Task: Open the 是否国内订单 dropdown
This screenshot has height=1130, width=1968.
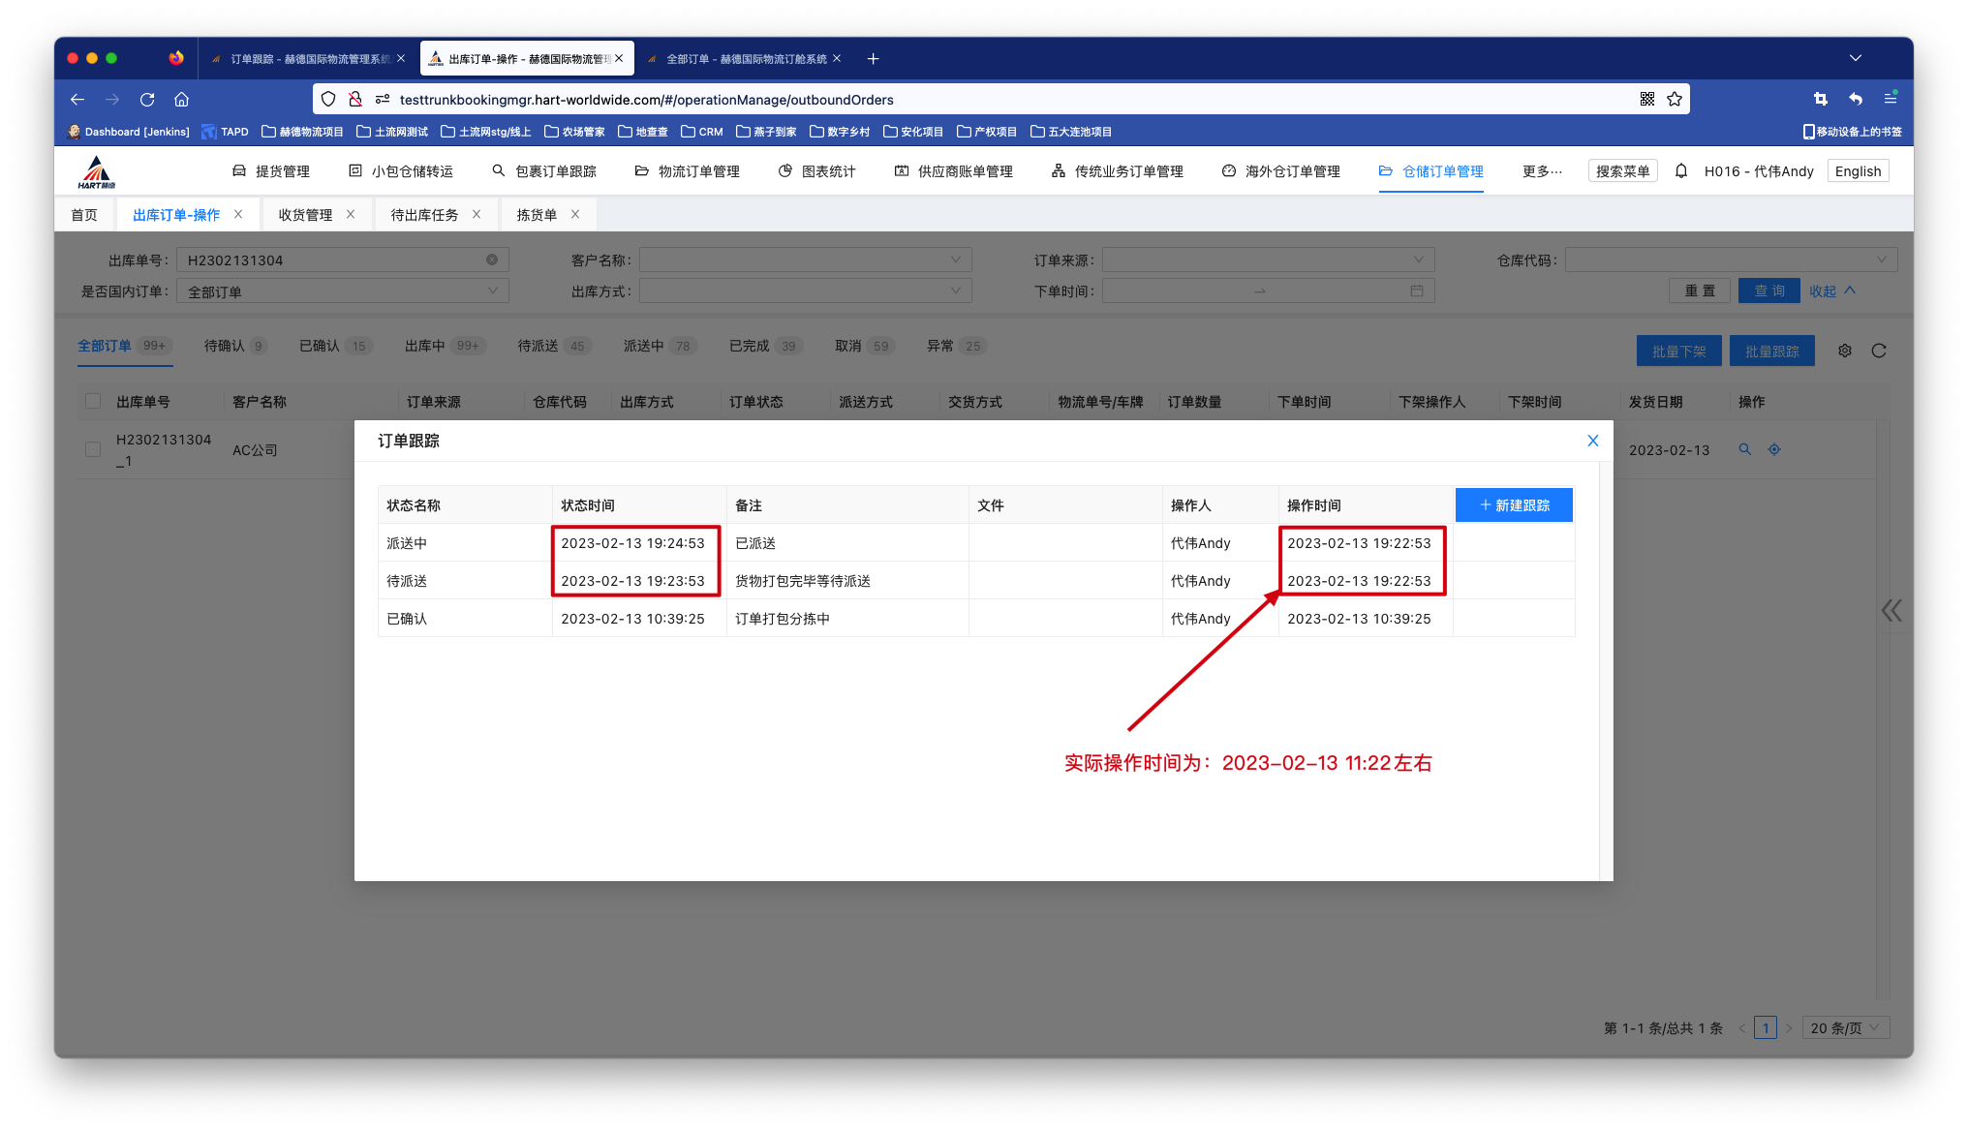Action: coord(342,291)
